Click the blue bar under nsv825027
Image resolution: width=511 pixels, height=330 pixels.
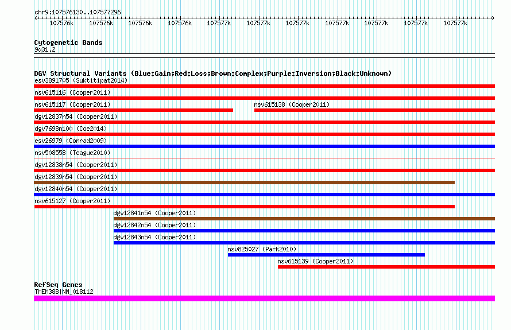point(326,255)
